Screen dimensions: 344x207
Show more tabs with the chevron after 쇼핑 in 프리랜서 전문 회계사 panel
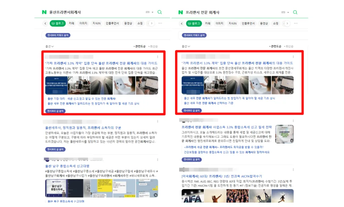click(287, 23)
